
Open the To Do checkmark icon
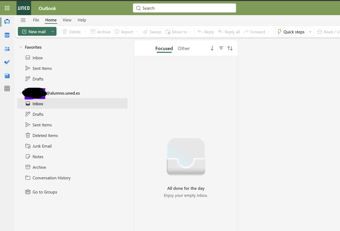pyautogui.click(x=7, y=62)
